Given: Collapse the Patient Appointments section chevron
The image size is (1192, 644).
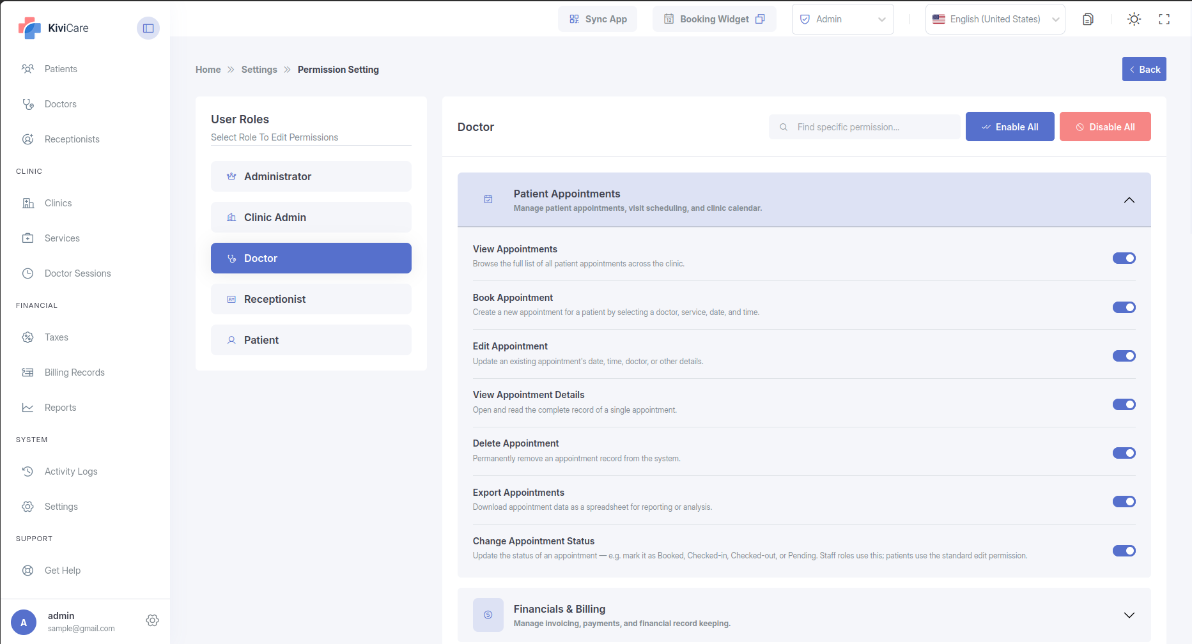Looking at the screenshot, I should 1129,200.
